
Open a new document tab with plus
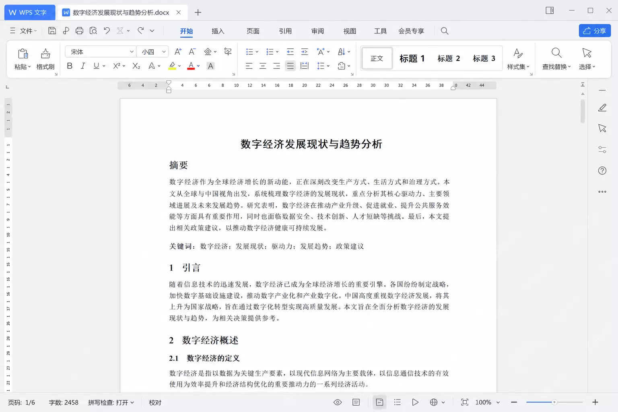(x=198, y=12)
